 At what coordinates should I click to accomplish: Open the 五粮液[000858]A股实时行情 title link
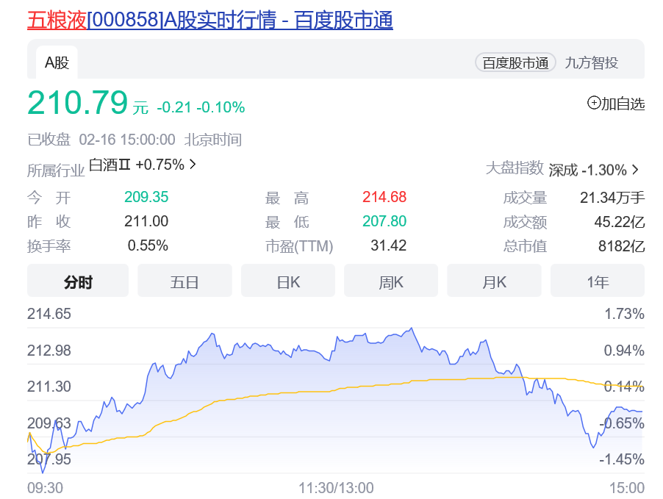click(x=209, y=21)
